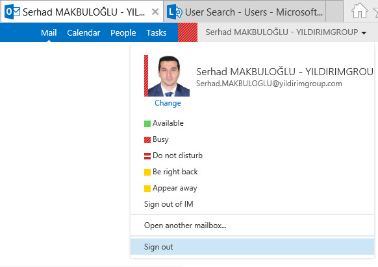Image resolution: width=378 pixels, height=267 pixels.
Task: Close the Serhad MAKBULOĞLU browser tab
Action: (155, 12)
